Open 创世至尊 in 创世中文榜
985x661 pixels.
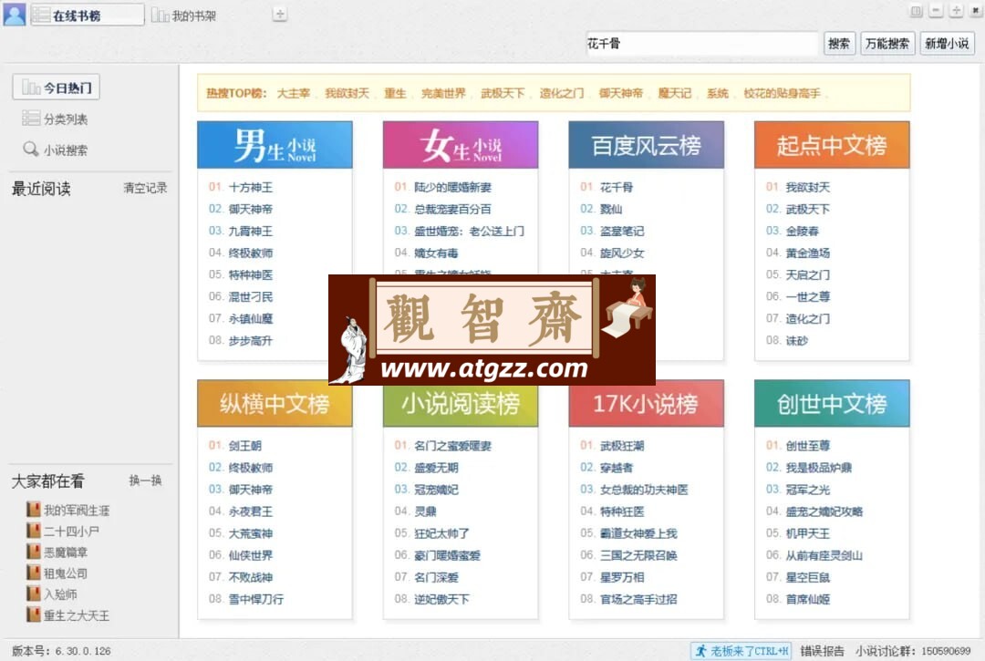click(x=808, y=446)
